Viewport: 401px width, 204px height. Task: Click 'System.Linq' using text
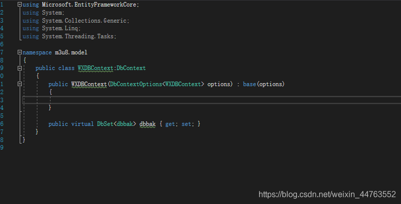point(60,29)
